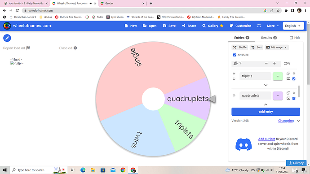Open the purple color swatch for quadruplets
Viewport: 310px width, 174px height.
point(278,96)
